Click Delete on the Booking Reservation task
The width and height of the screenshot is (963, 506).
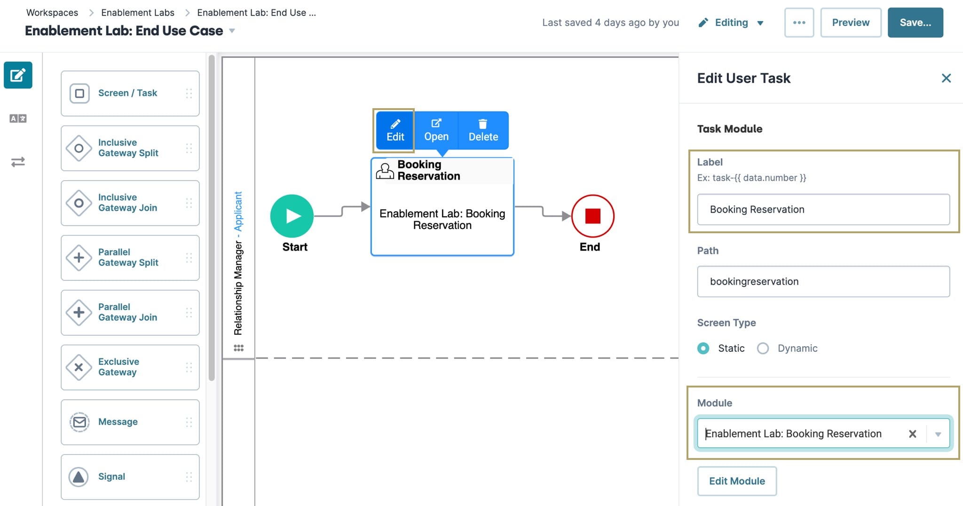pyautogui.click(x=483, y=131)
